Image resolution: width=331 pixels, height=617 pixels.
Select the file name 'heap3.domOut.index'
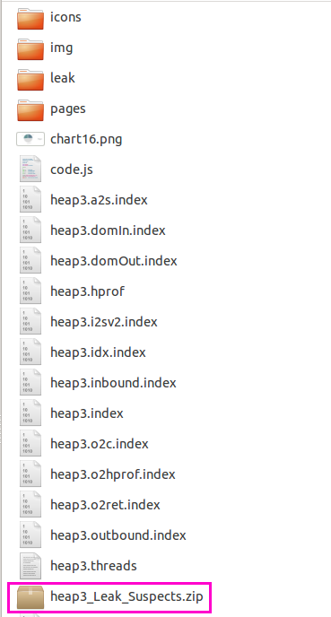pyautogui.click(x=114, y=261)
